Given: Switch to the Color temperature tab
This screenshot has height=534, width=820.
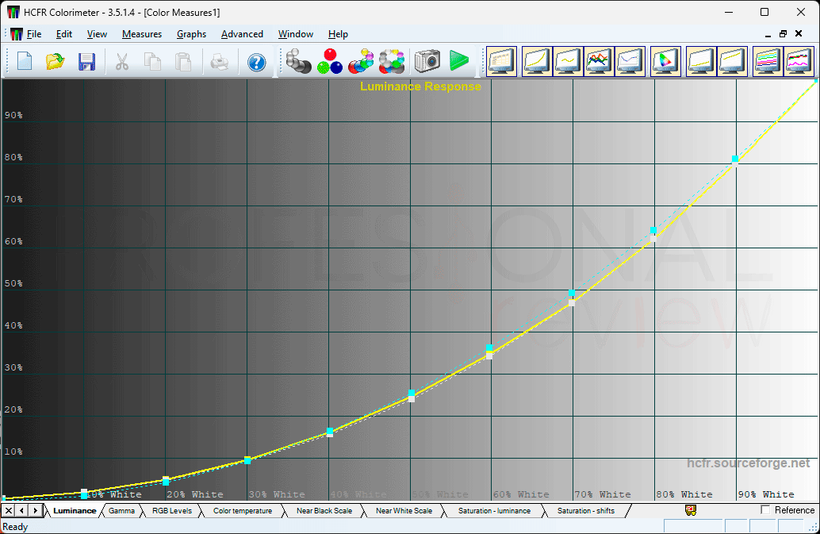Looking at the screenshot, I should coord(242,510).
